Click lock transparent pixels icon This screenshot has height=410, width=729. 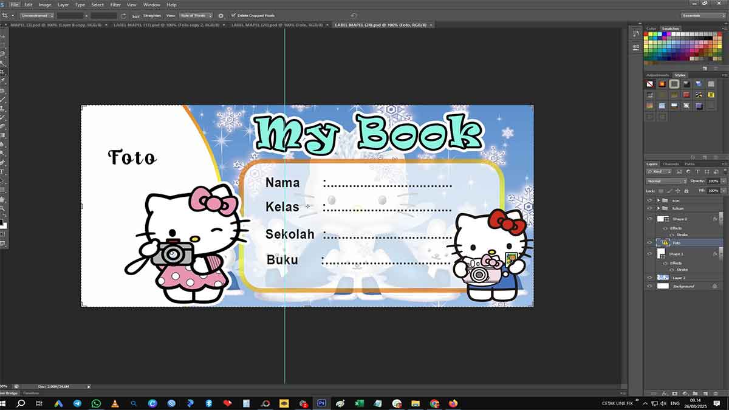(x=662, y=191)
